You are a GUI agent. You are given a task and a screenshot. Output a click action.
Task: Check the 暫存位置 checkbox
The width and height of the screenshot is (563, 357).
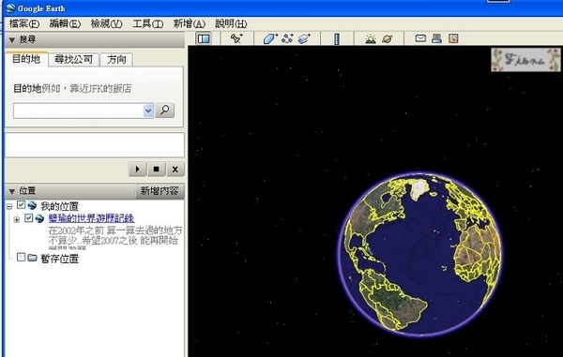(x=22, y=257)
